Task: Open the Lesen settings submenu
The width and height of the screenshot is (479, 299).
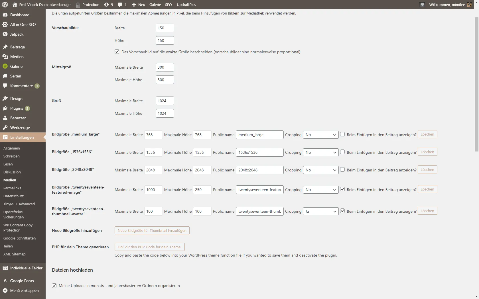Action: coord(8,164)
